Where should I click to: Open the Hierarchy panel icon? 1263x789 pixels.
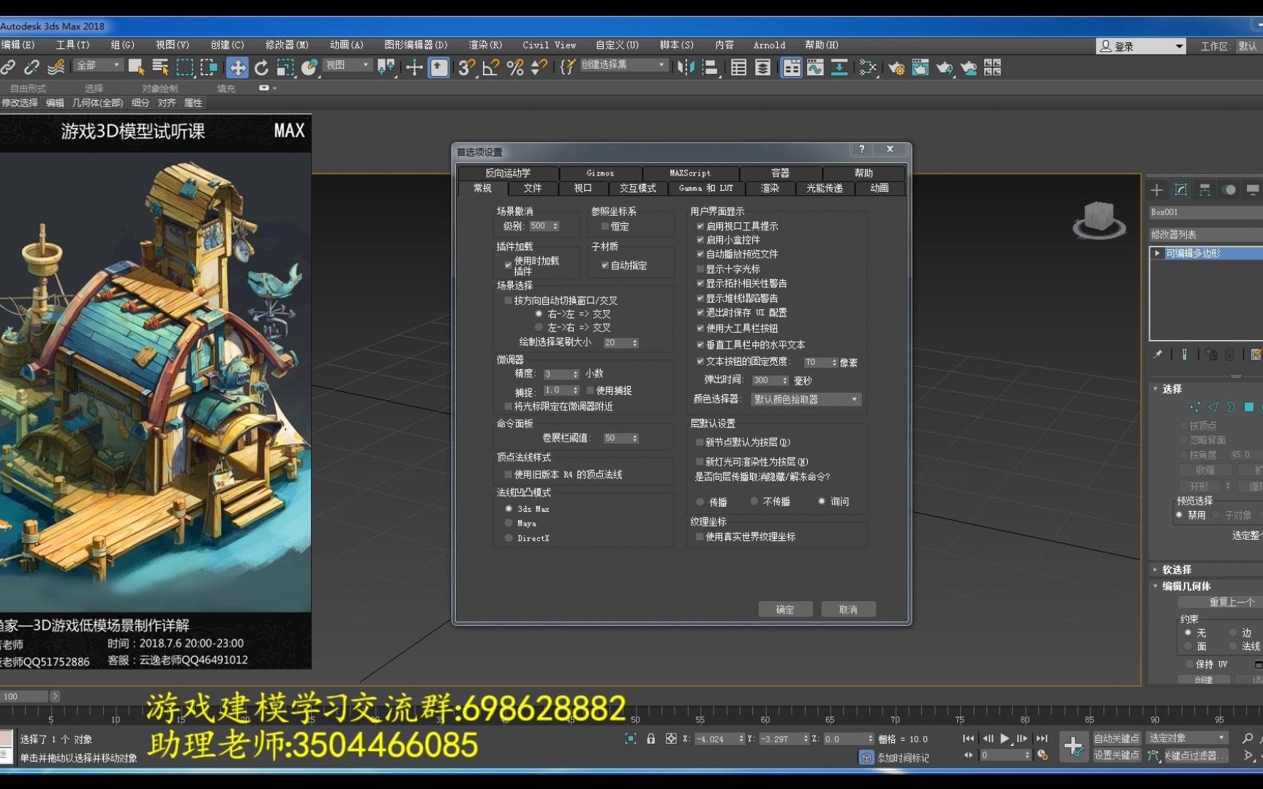[1205, 190]
